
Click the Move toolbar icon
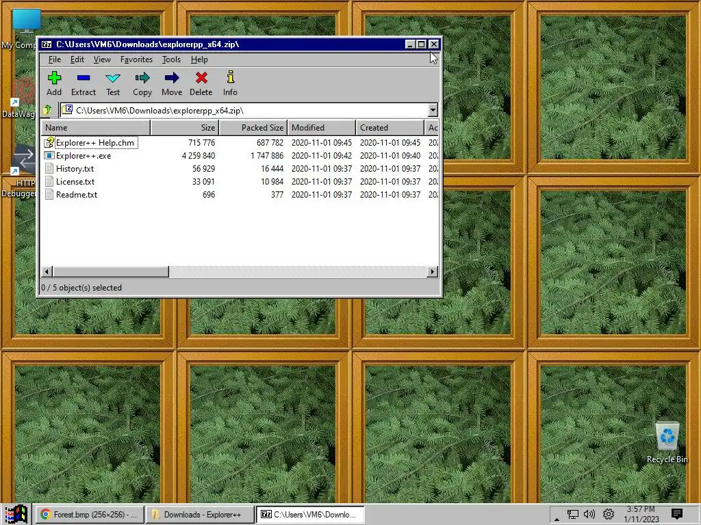coord(172,78)
